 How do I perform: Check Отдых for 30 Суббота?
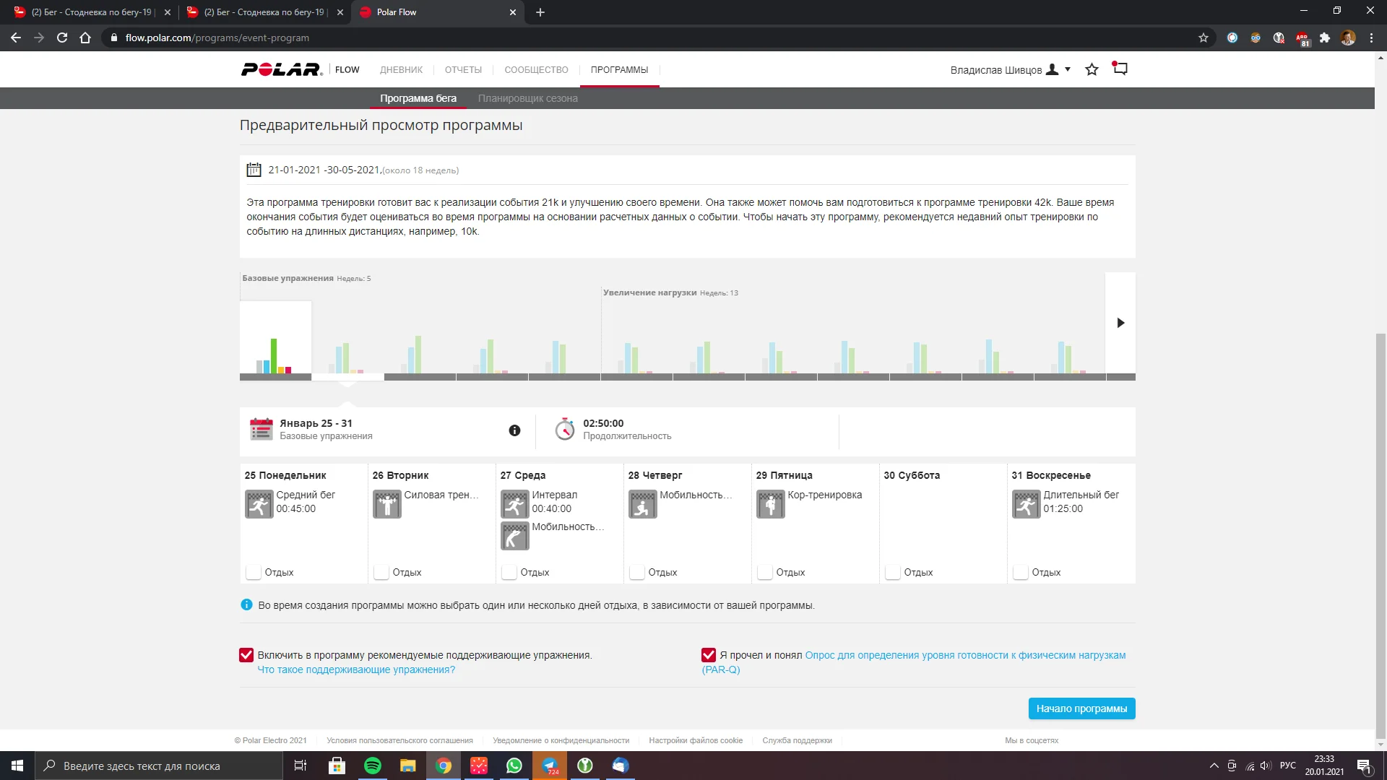(893, 572)
